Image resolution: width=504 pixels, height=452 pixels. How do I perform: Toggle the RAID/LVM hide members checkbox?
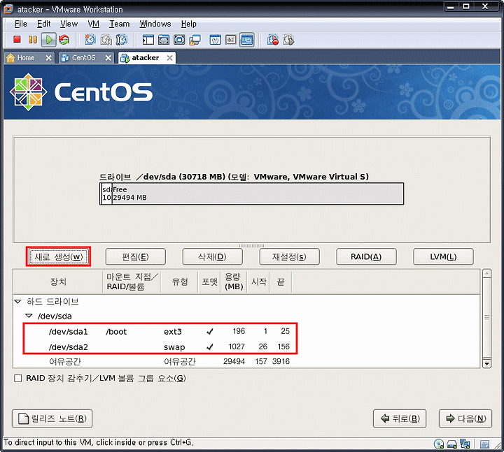[x=18, y=378]
